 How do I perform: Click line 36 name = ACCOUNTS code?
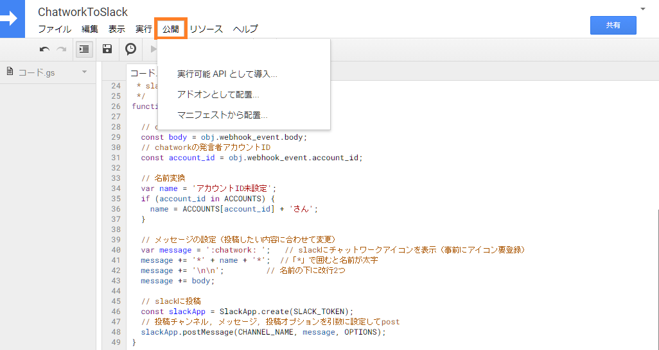pyautogui.click(x=234, y=209)
